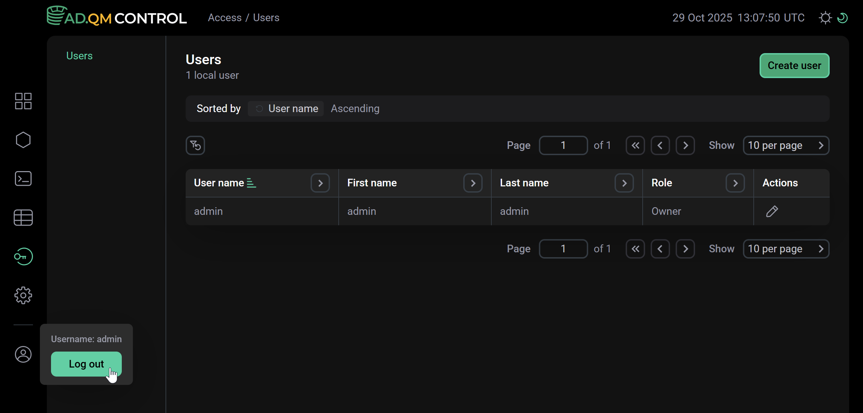Click the top page number input field
Image resolution: width=863 pixels, height=413 pixels.
563,145
